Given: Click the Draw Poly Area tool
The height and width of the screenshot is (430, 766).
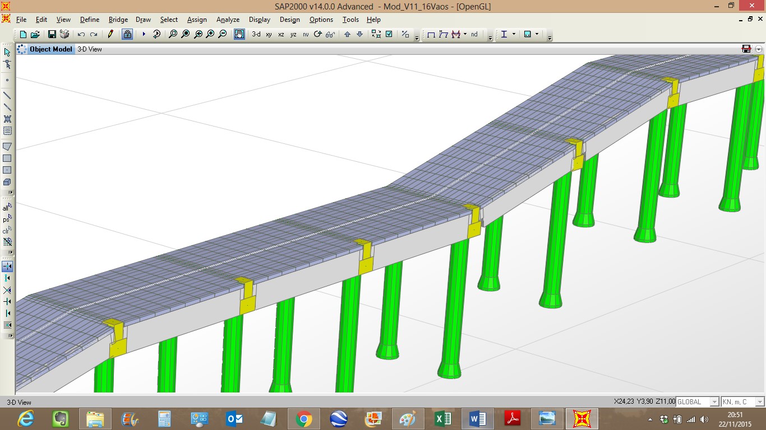Looking at the screenshot, I should [7, 147].
